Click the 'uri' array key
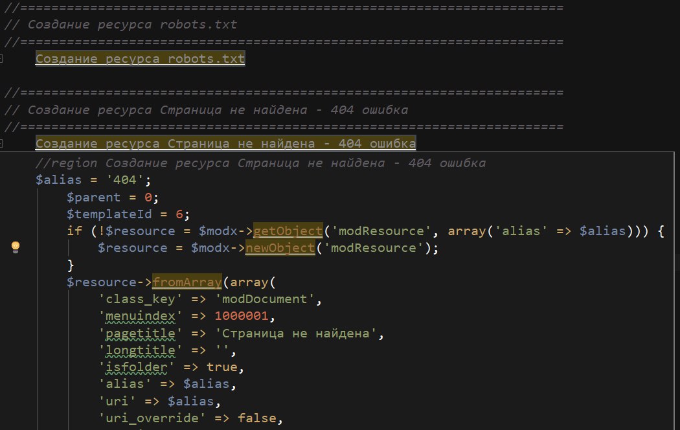Viewport: 680px width, 430px height. click(117, 402)
